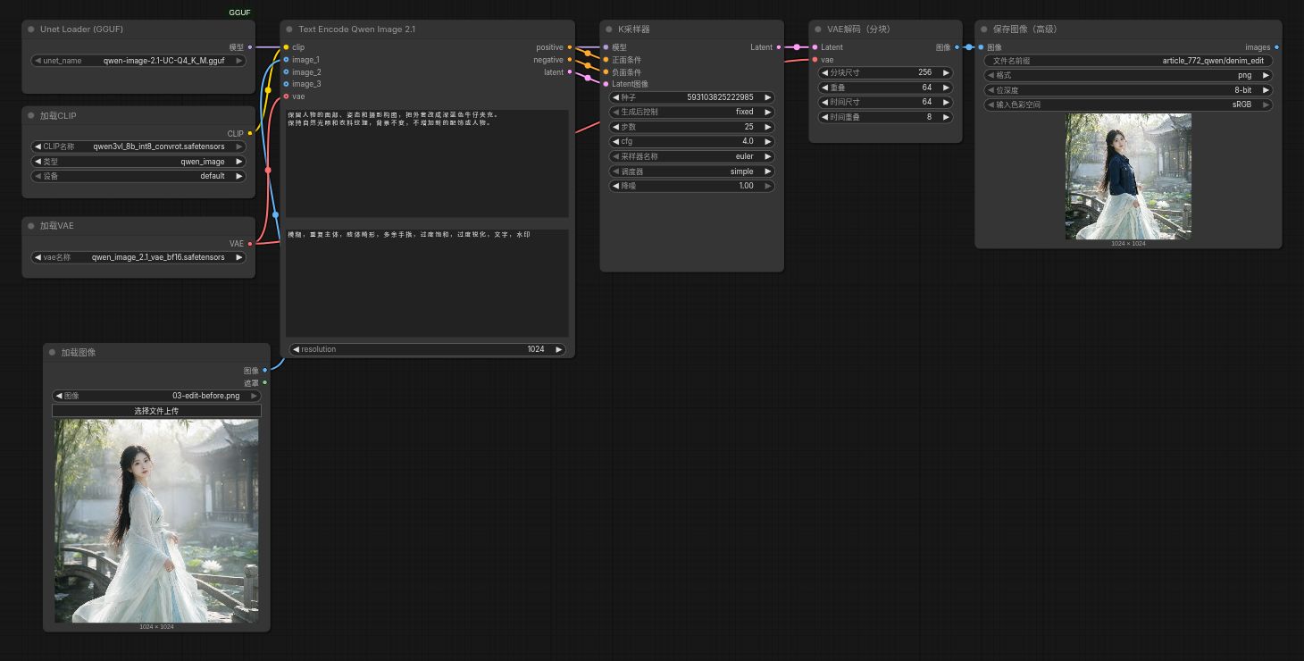Screen dimensions: 1304x661
Task: Select the 加载图像 input image preview
Action: click(156, 522)
